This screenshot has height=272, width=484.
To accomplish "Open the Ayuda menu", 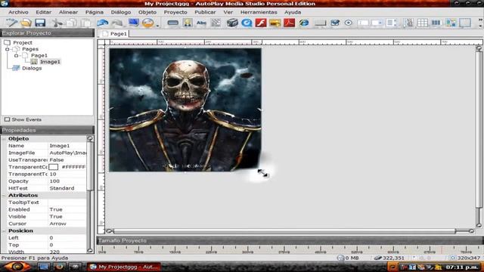I will pos(293,12).
